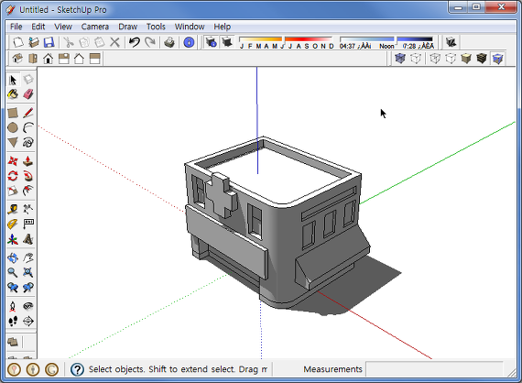Open Model Info blue button

point(189,42)
